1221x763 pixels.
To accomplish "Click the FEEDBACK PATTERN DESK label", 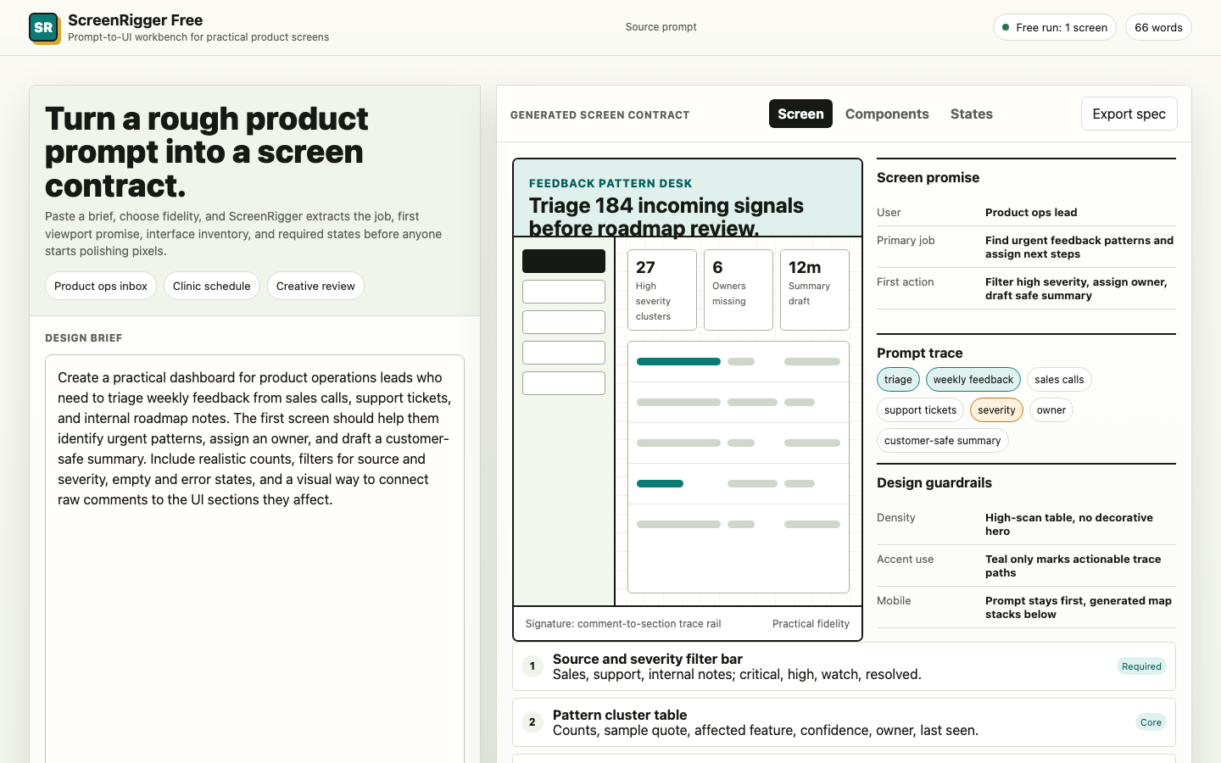I will 610,183.
